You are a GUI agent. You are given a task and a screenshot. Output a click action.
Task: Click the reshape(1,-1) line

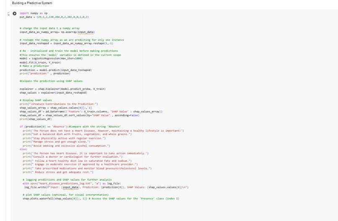(66, 43)
